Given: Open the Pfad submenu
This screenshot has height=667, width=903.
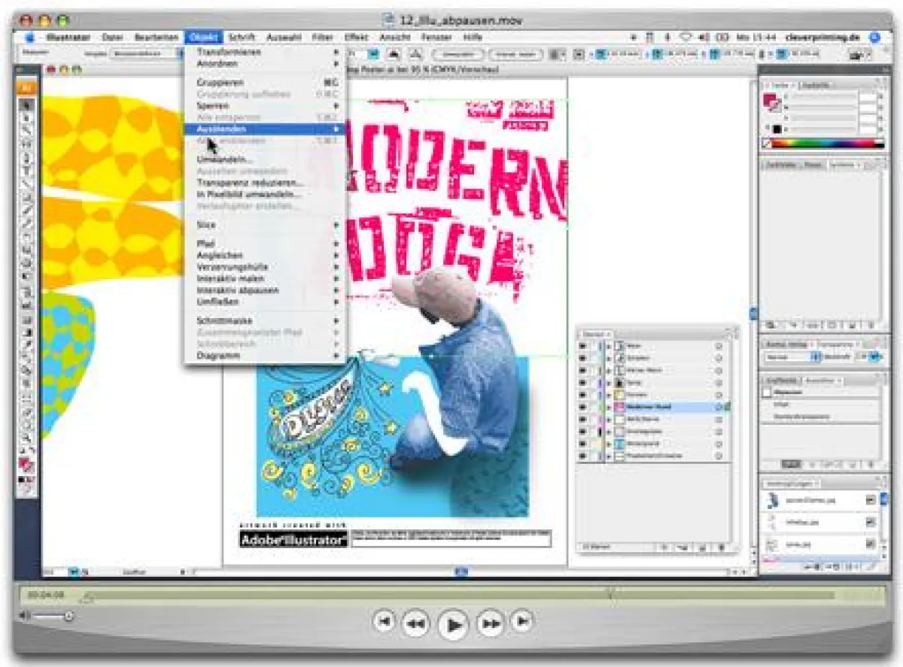Looking at the screenshot, I should coord(206,244).
